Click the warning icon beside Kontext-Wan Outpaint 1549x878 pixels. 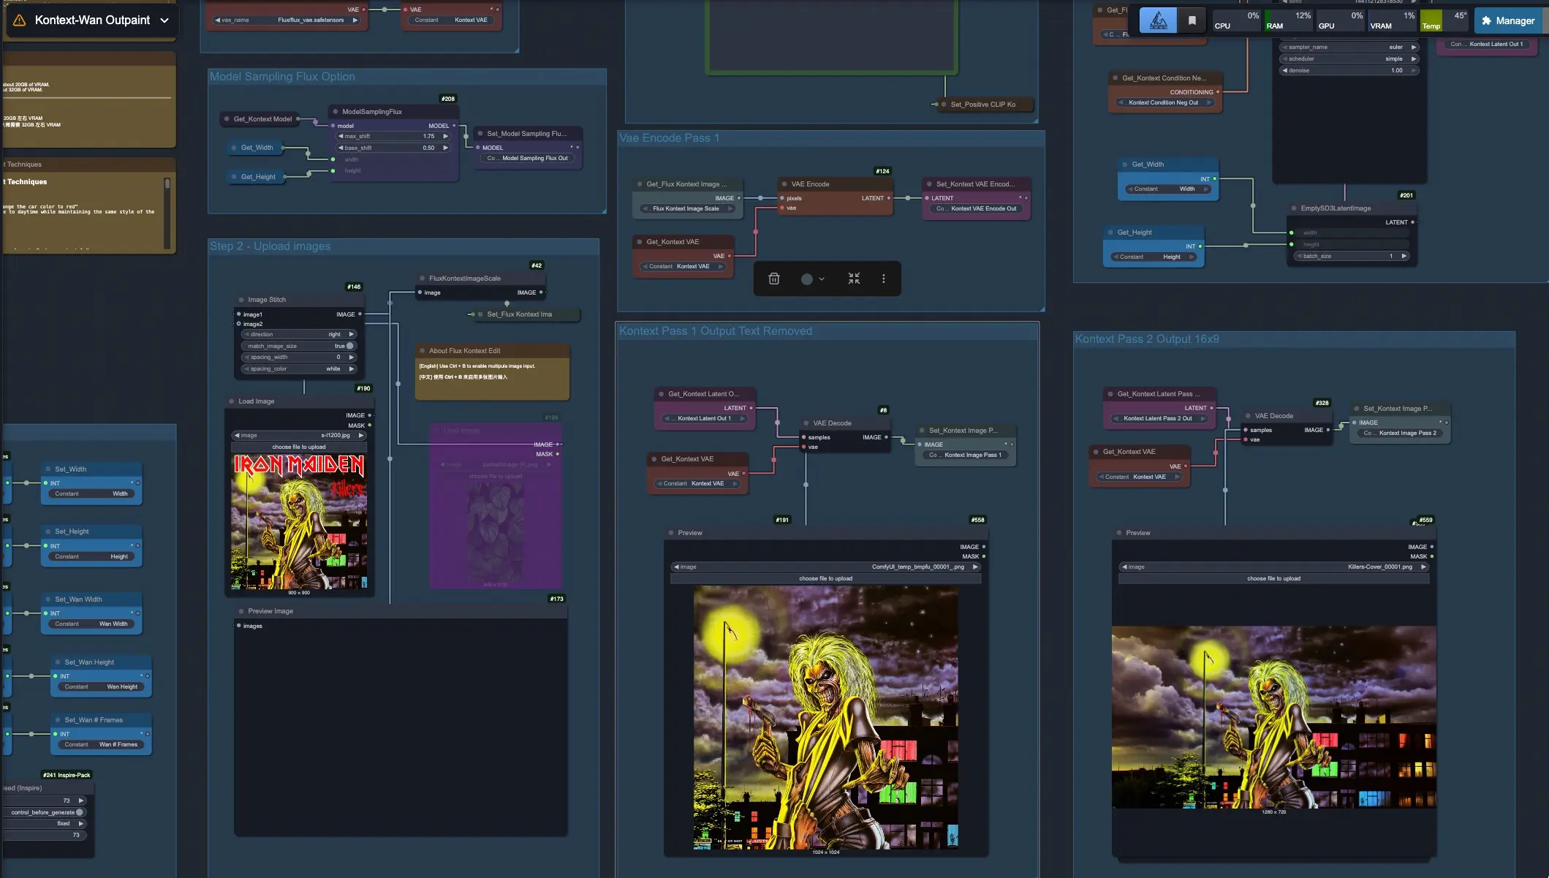[x=20, y=20]
